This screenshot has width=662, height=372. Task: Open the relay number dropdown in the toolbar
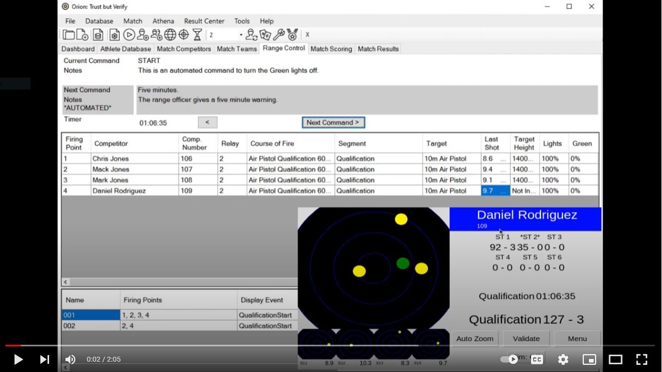(x=241, y=34)
